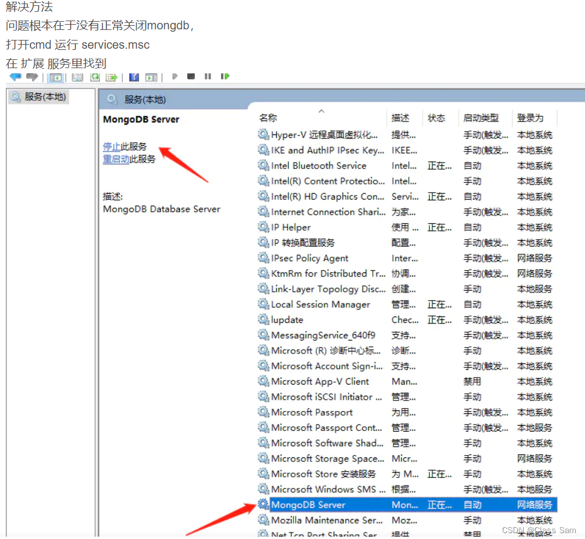Click gear icon of Local Session Manager row
585x539 pixels.
click(x=263, y=304)
